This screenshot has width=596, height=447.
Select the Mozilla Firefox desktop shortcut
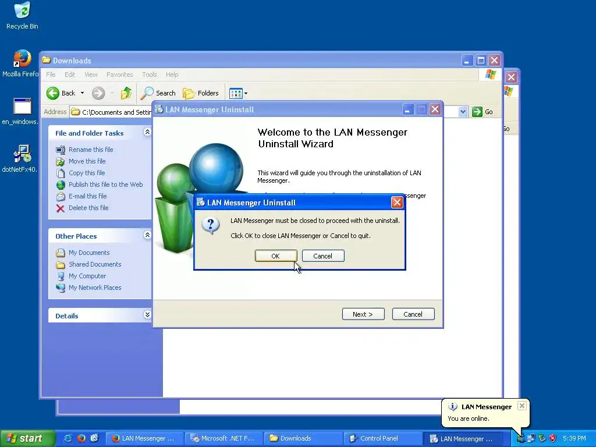pyautogui.click(x=21, y=63)
